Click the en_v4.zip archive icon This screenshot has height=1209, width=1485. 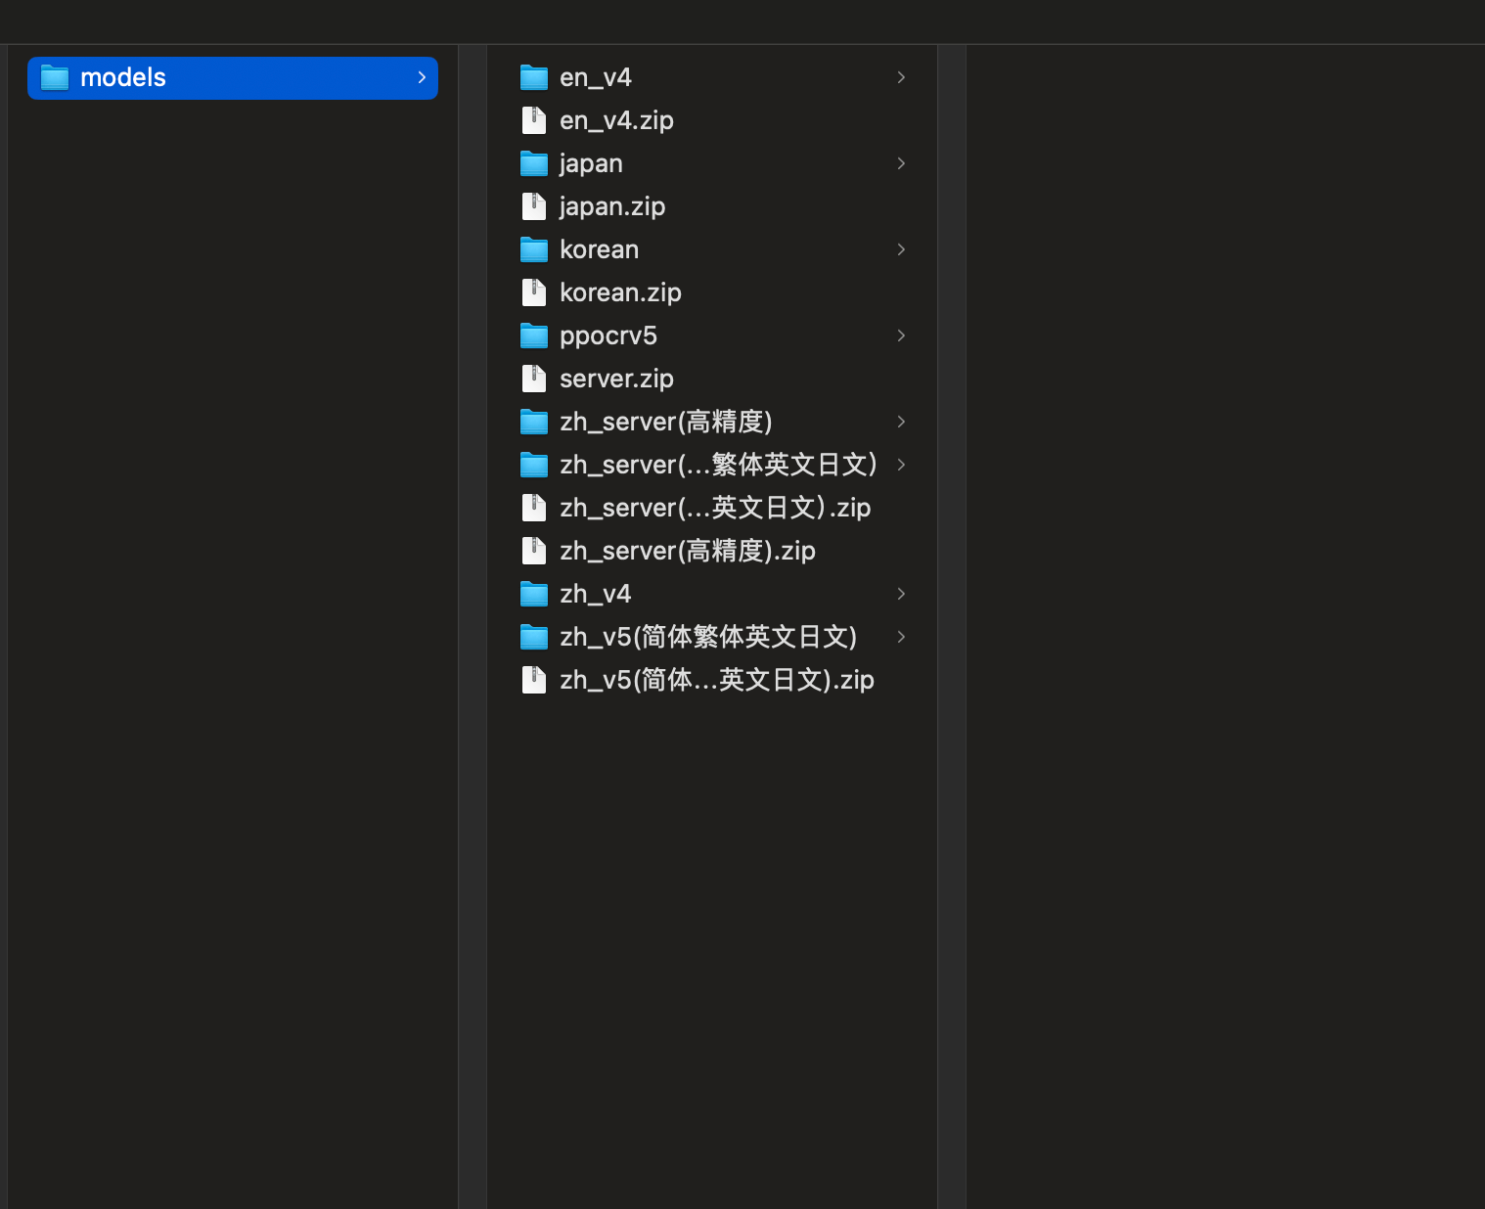[x=534, y=120]
